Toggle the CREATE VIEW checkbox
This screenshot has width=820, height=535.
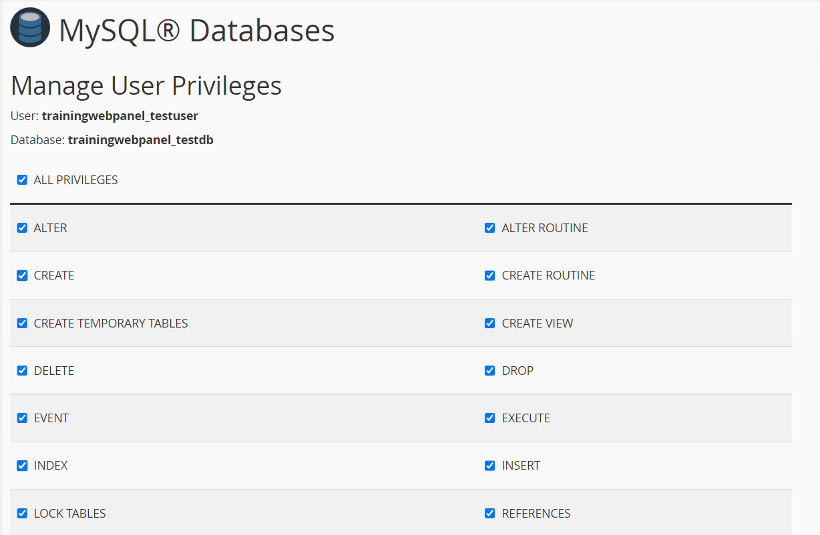490,324
